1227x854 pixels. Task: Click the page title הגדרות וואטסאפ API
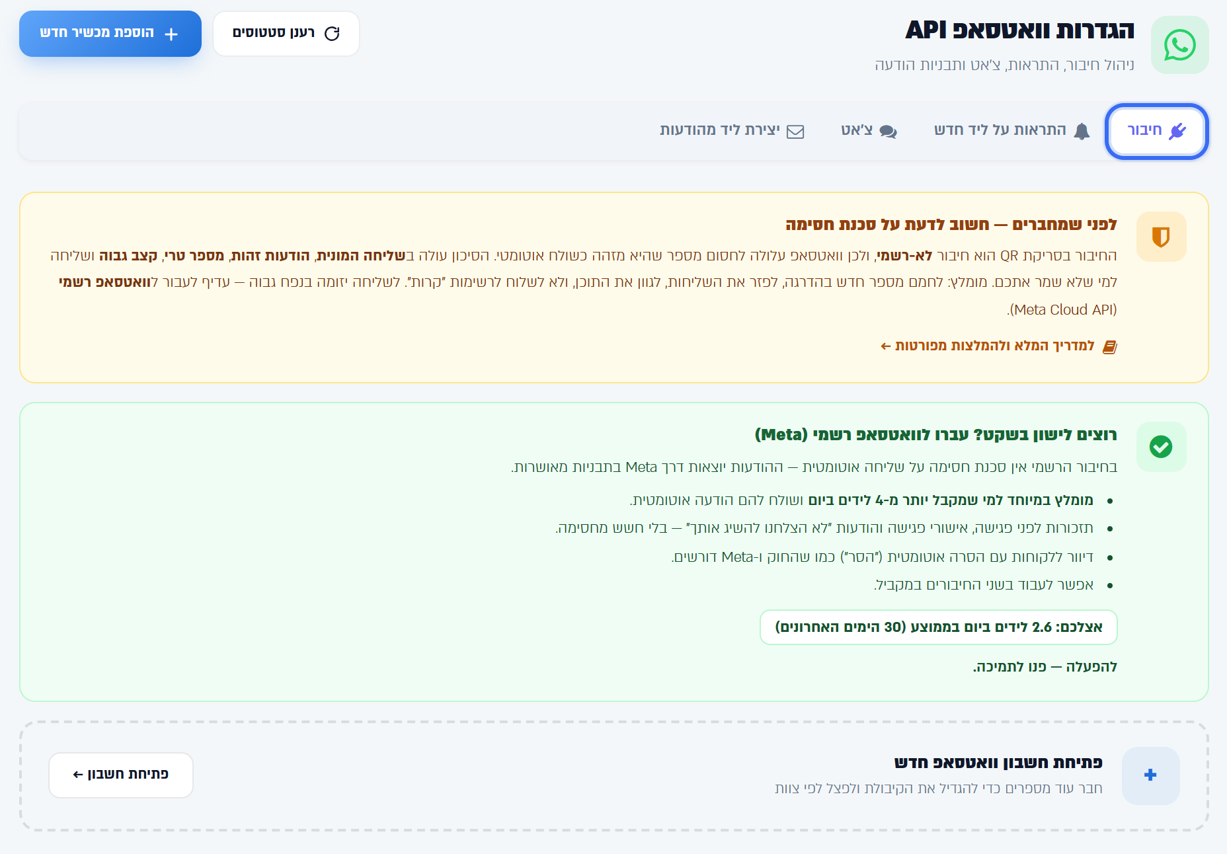[x=1020, y=30]
